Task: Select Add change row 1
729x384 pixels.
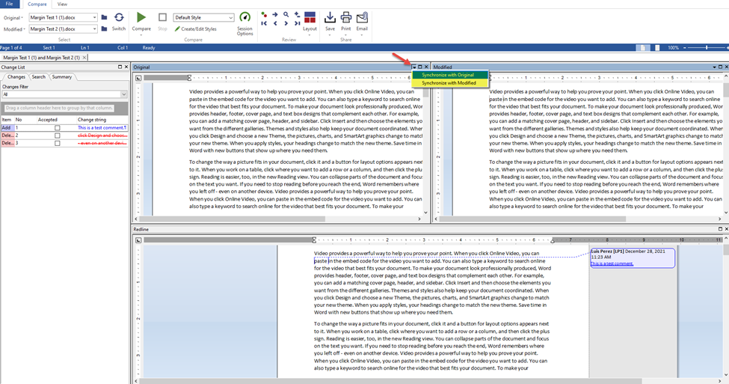Action: pos(64,127)
